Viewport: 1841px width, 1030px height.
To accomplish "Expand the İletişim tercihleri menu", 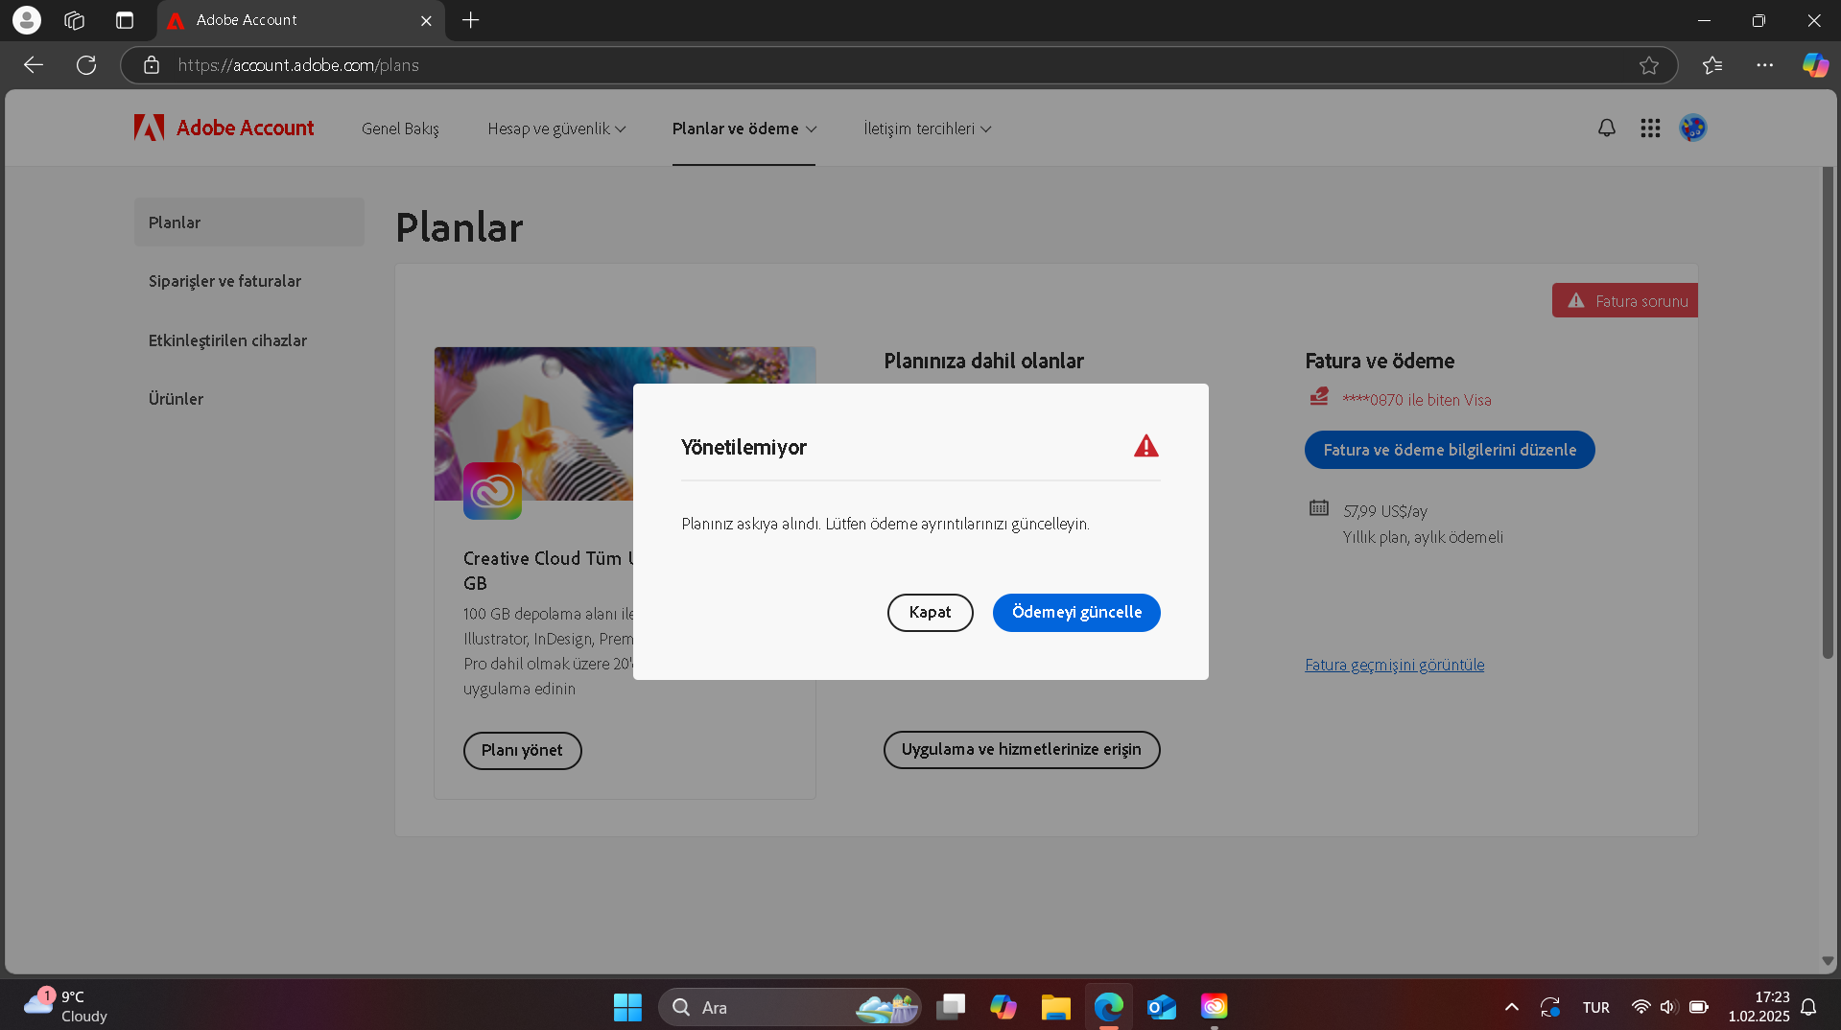I will pos(928,129).
